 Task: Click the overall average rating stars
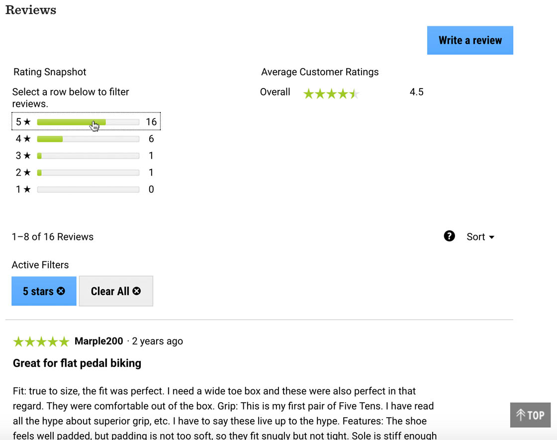click(x=331, y=94)
